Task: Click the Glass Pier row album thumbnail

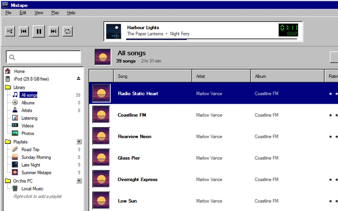Action: click(101, 157)
